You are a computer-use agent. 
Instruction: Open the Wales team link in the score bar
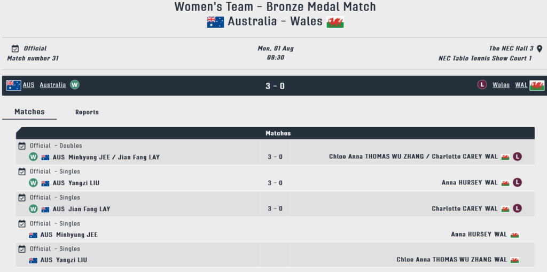501,85
